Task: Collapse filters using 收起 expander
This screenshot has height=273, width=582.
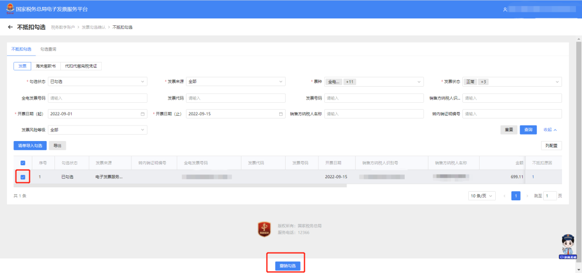Action: 550,130
